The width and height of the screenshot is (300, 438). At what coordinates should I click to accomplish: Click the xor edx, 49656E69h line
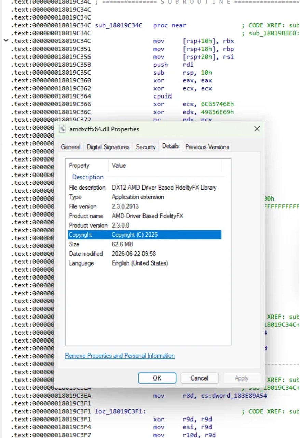(193, 112)
